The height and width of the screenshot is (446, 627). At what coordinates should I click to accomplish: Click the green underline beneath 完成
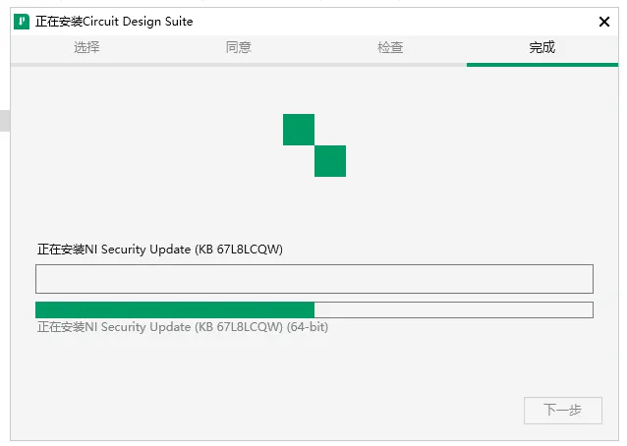541,65
